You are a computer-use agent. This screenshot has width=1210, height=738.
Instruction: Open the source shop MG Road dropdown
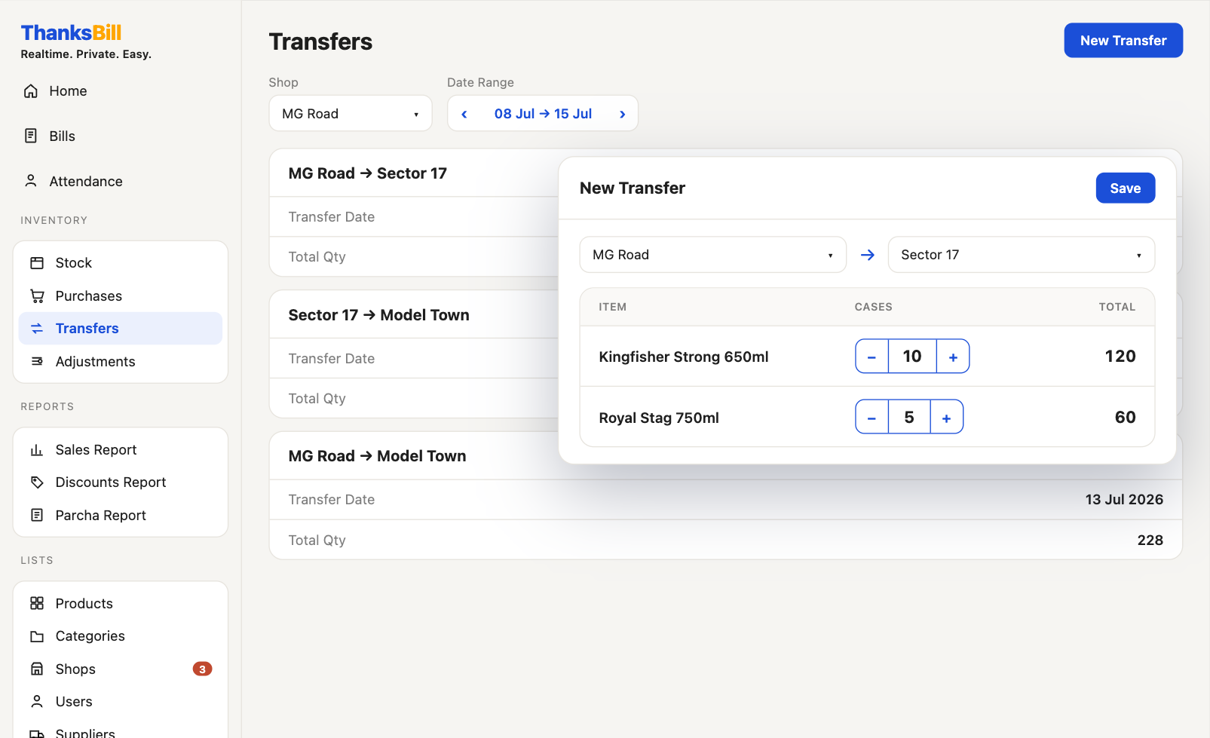point(713,255)
